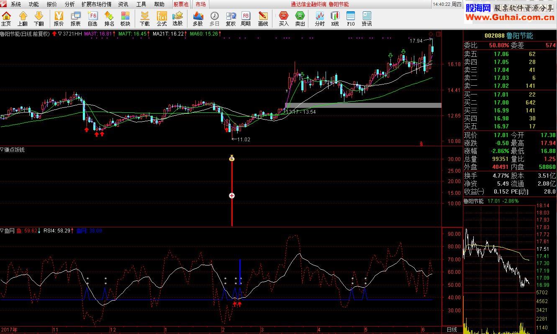Click 买入 buy icon
The height and width of the screenshot is (334, 557).
(284, 19)
